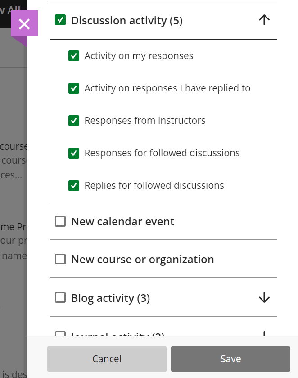Uncheck Responses for followed discussions
This screenshot has height=378, width=298.
tap(74, 153)
